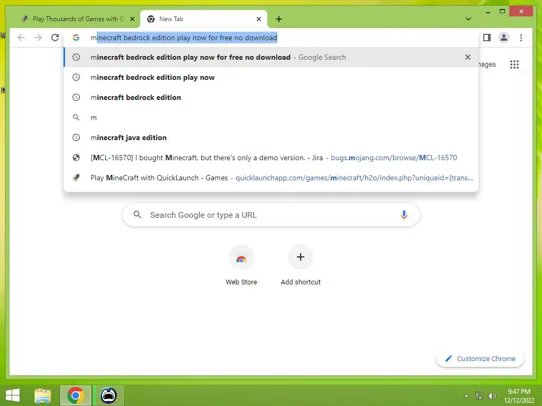Open the Chrome side panel icon
Image resolution: width=542 pixels, height=406 pixels.
point(487,38)
